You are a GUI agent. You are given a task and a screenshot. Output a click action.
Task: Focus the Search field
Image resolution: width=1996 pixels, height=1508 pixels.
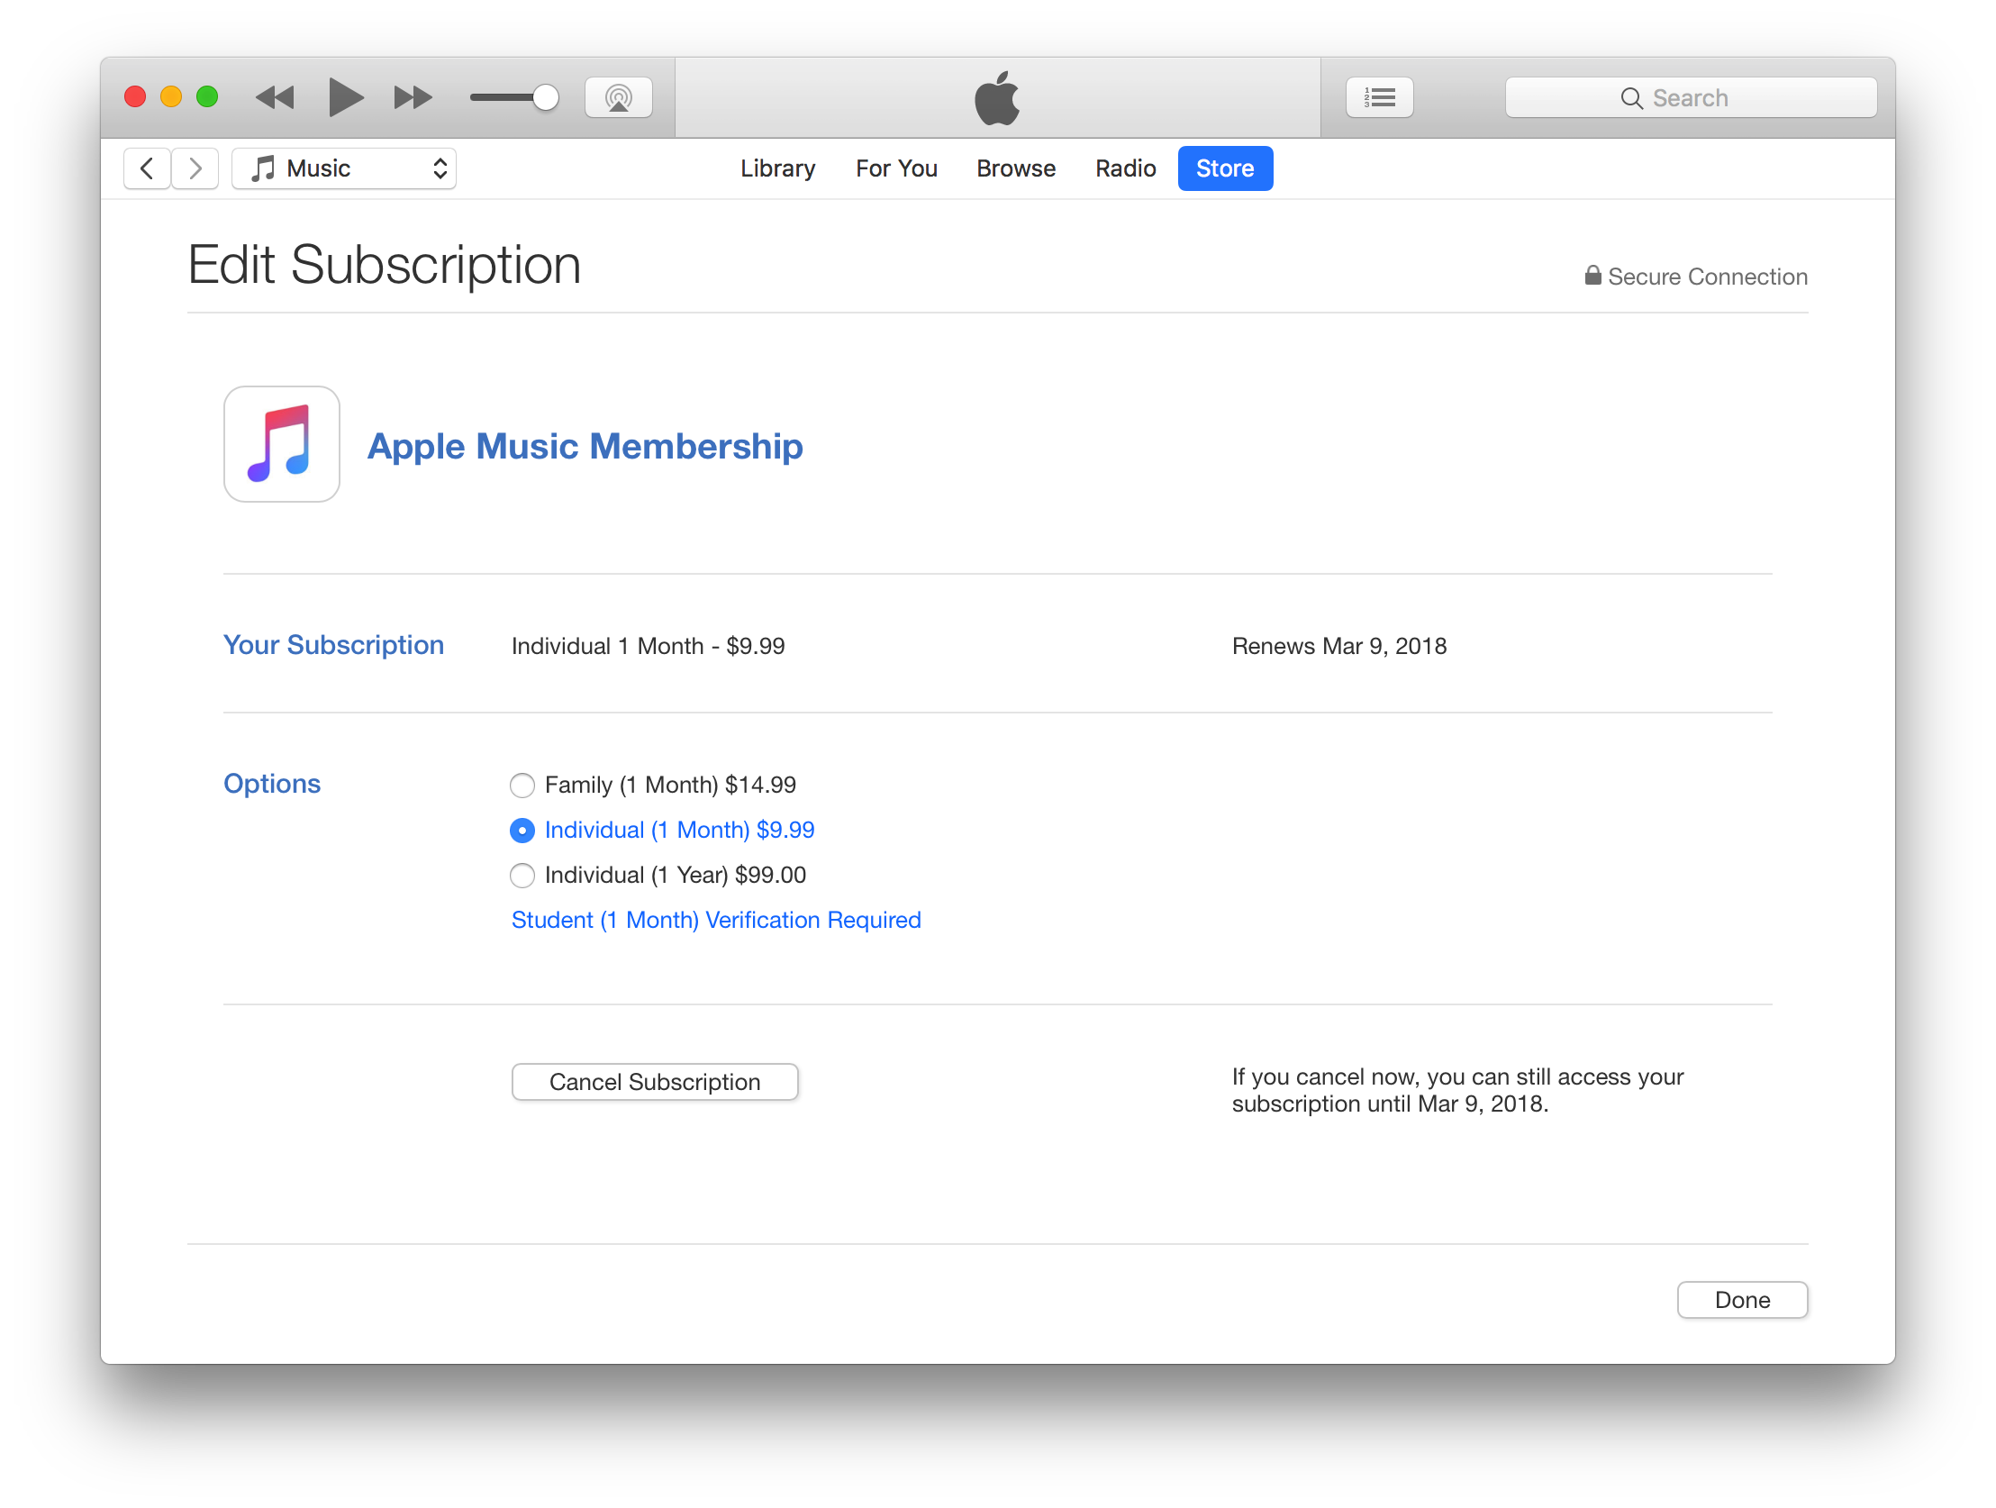[x=1691, y=97]
